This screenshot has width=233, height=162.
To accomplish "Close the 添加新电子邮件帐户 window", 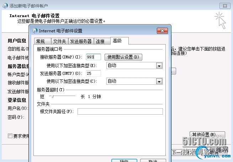I will pos(225,6).
